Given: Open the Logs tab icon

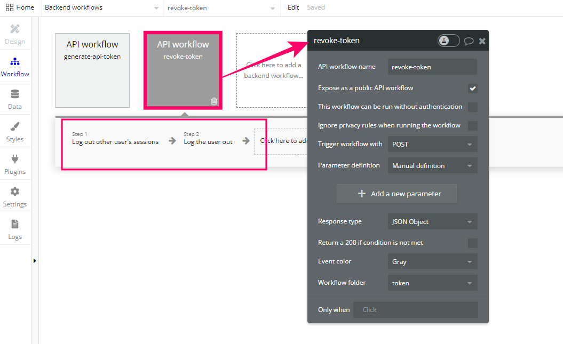Looking at the screenshot, I should [15, 224].
